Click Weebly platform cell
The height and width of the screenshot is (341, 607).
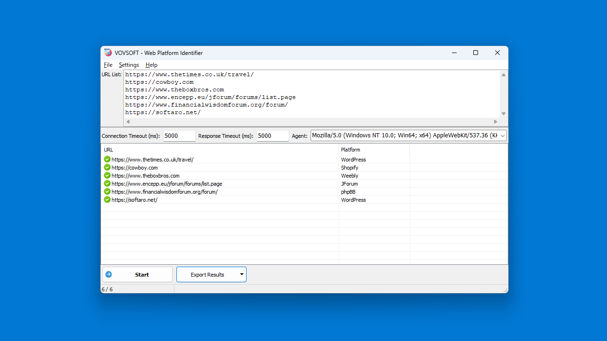[349, 176]
